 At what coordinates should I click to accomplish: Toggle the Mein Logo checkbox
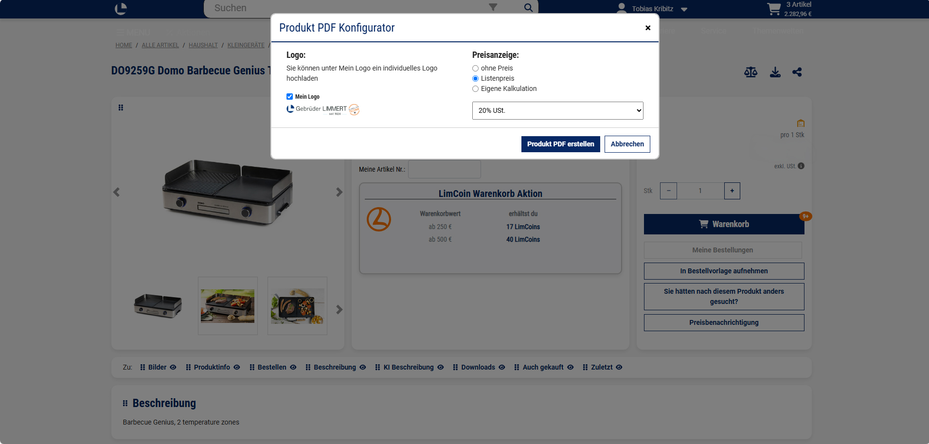(x=289, y=96)
